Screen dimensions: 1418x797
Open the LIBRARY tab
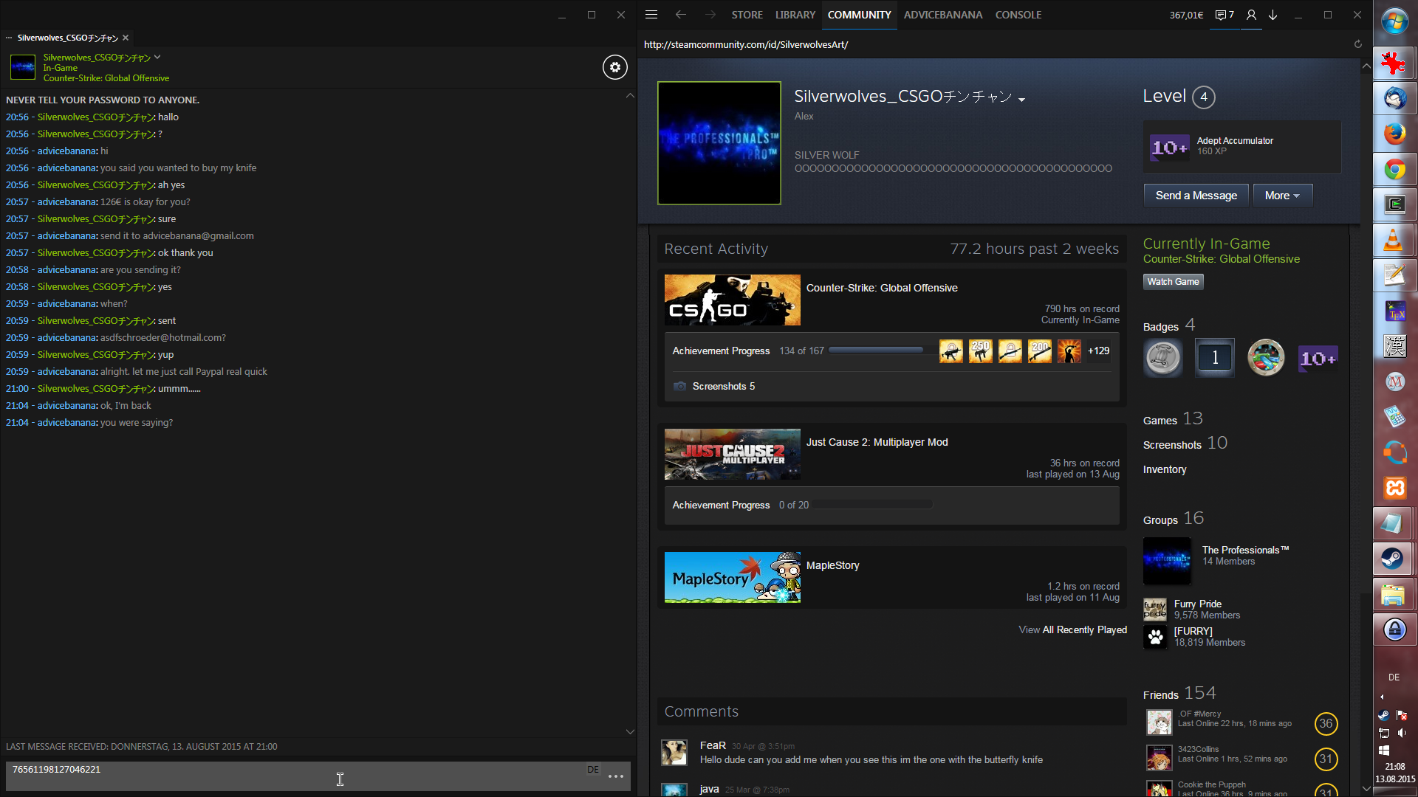tap(795, 15)
